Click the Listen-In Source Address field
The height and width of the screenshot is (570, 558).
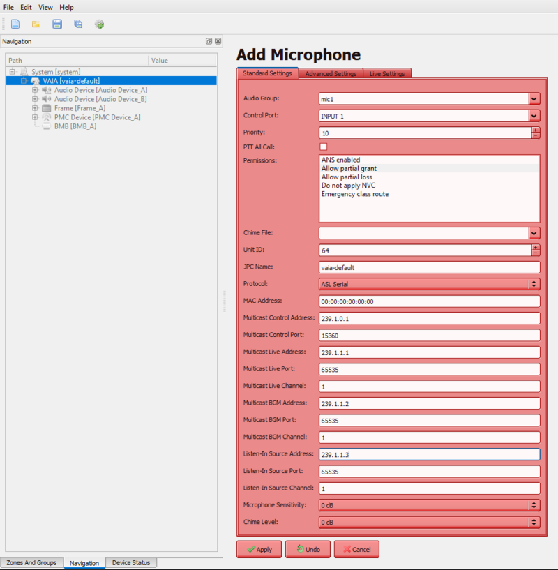tap(429, 453)
